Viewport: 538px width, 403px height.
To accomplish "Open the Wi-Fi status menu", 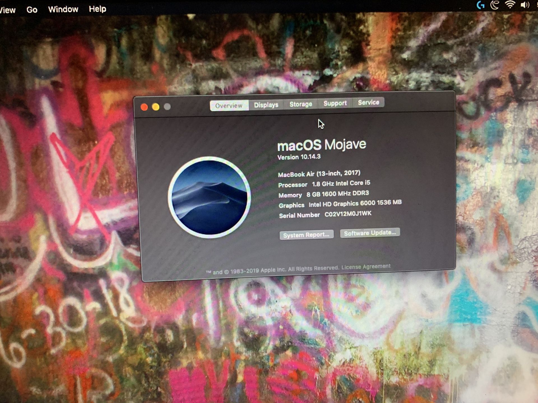I will coord(510,5).
